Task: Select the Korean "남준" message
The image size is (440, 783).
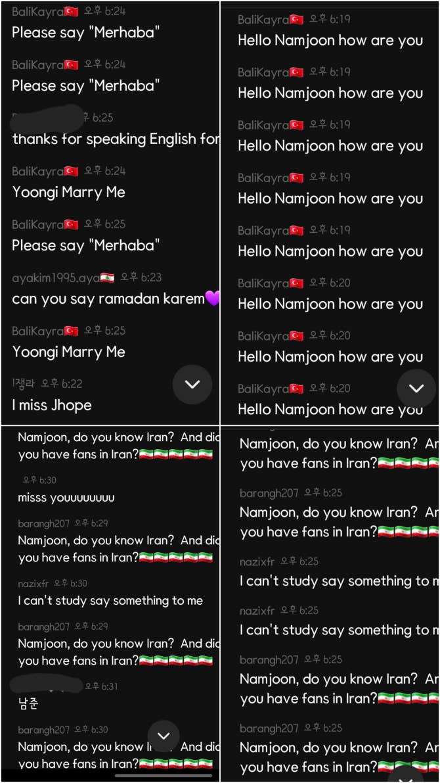Action: coord(28,703)
